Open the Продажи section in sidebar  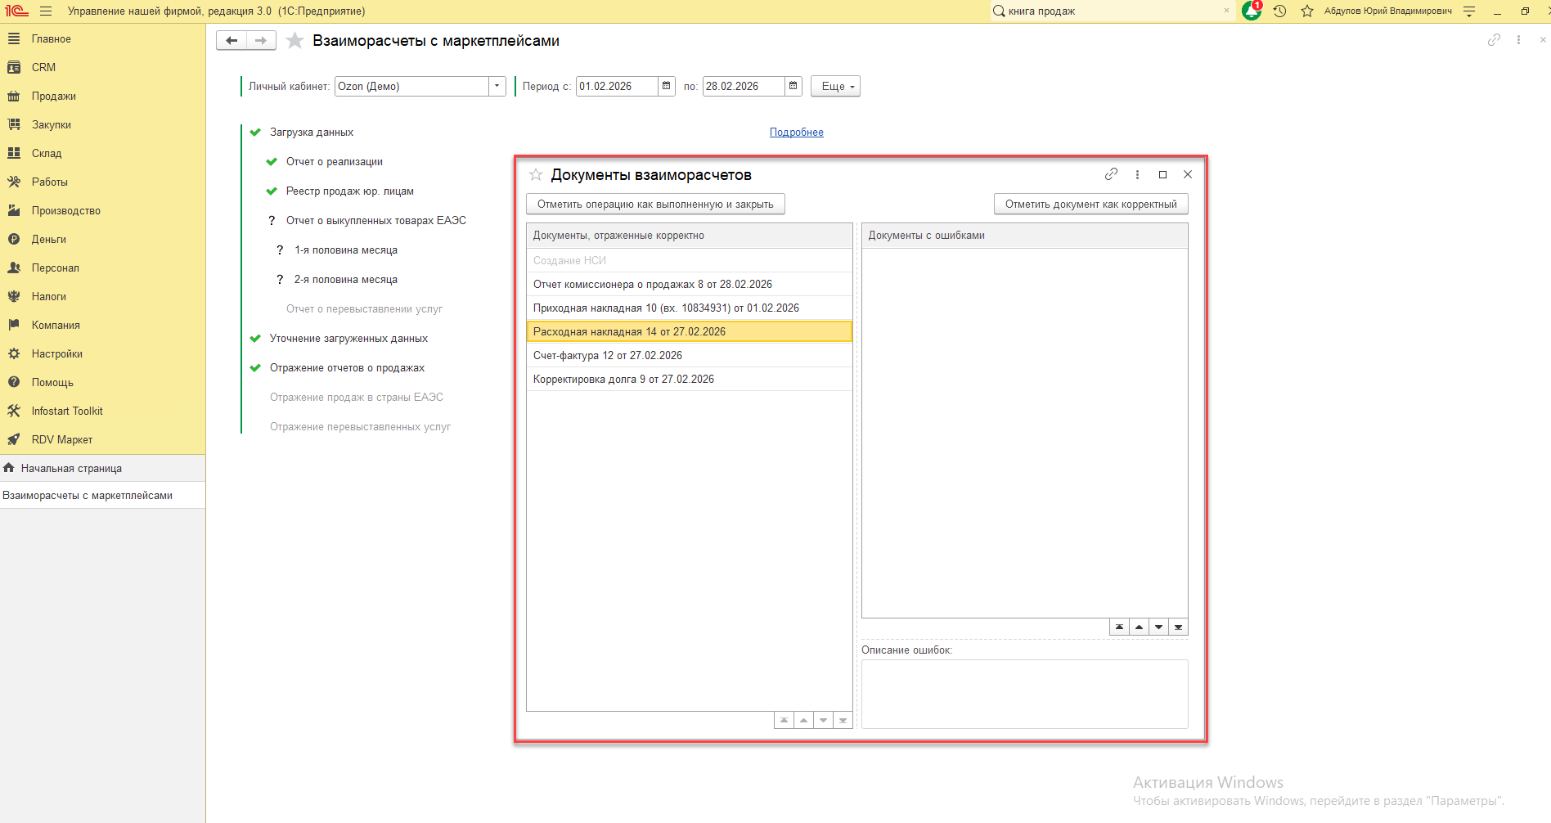tap(54, 96)
